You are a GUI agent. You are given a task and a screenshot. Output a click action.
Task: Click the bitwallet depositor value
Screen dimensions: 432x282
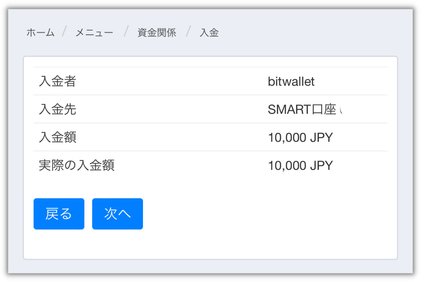coord(291,81)
